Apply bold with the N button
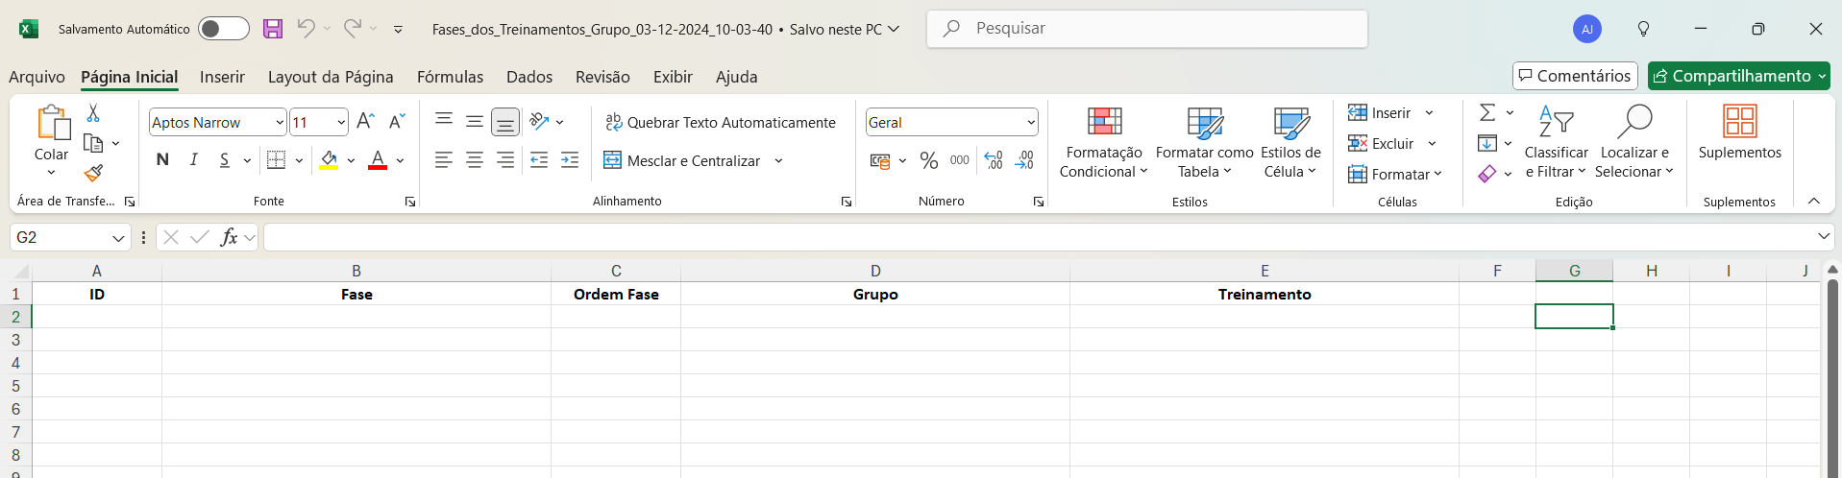This screenshot has height=478, width=1842. point(162,160)
